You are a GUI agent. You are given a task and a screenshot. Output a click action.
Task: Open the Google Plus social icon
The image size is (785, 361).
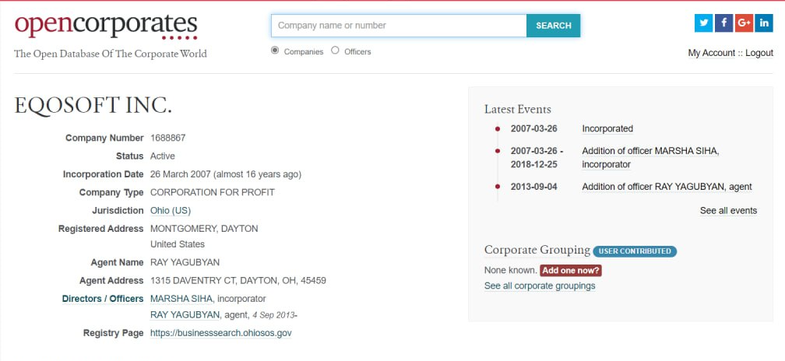[744, 23]
